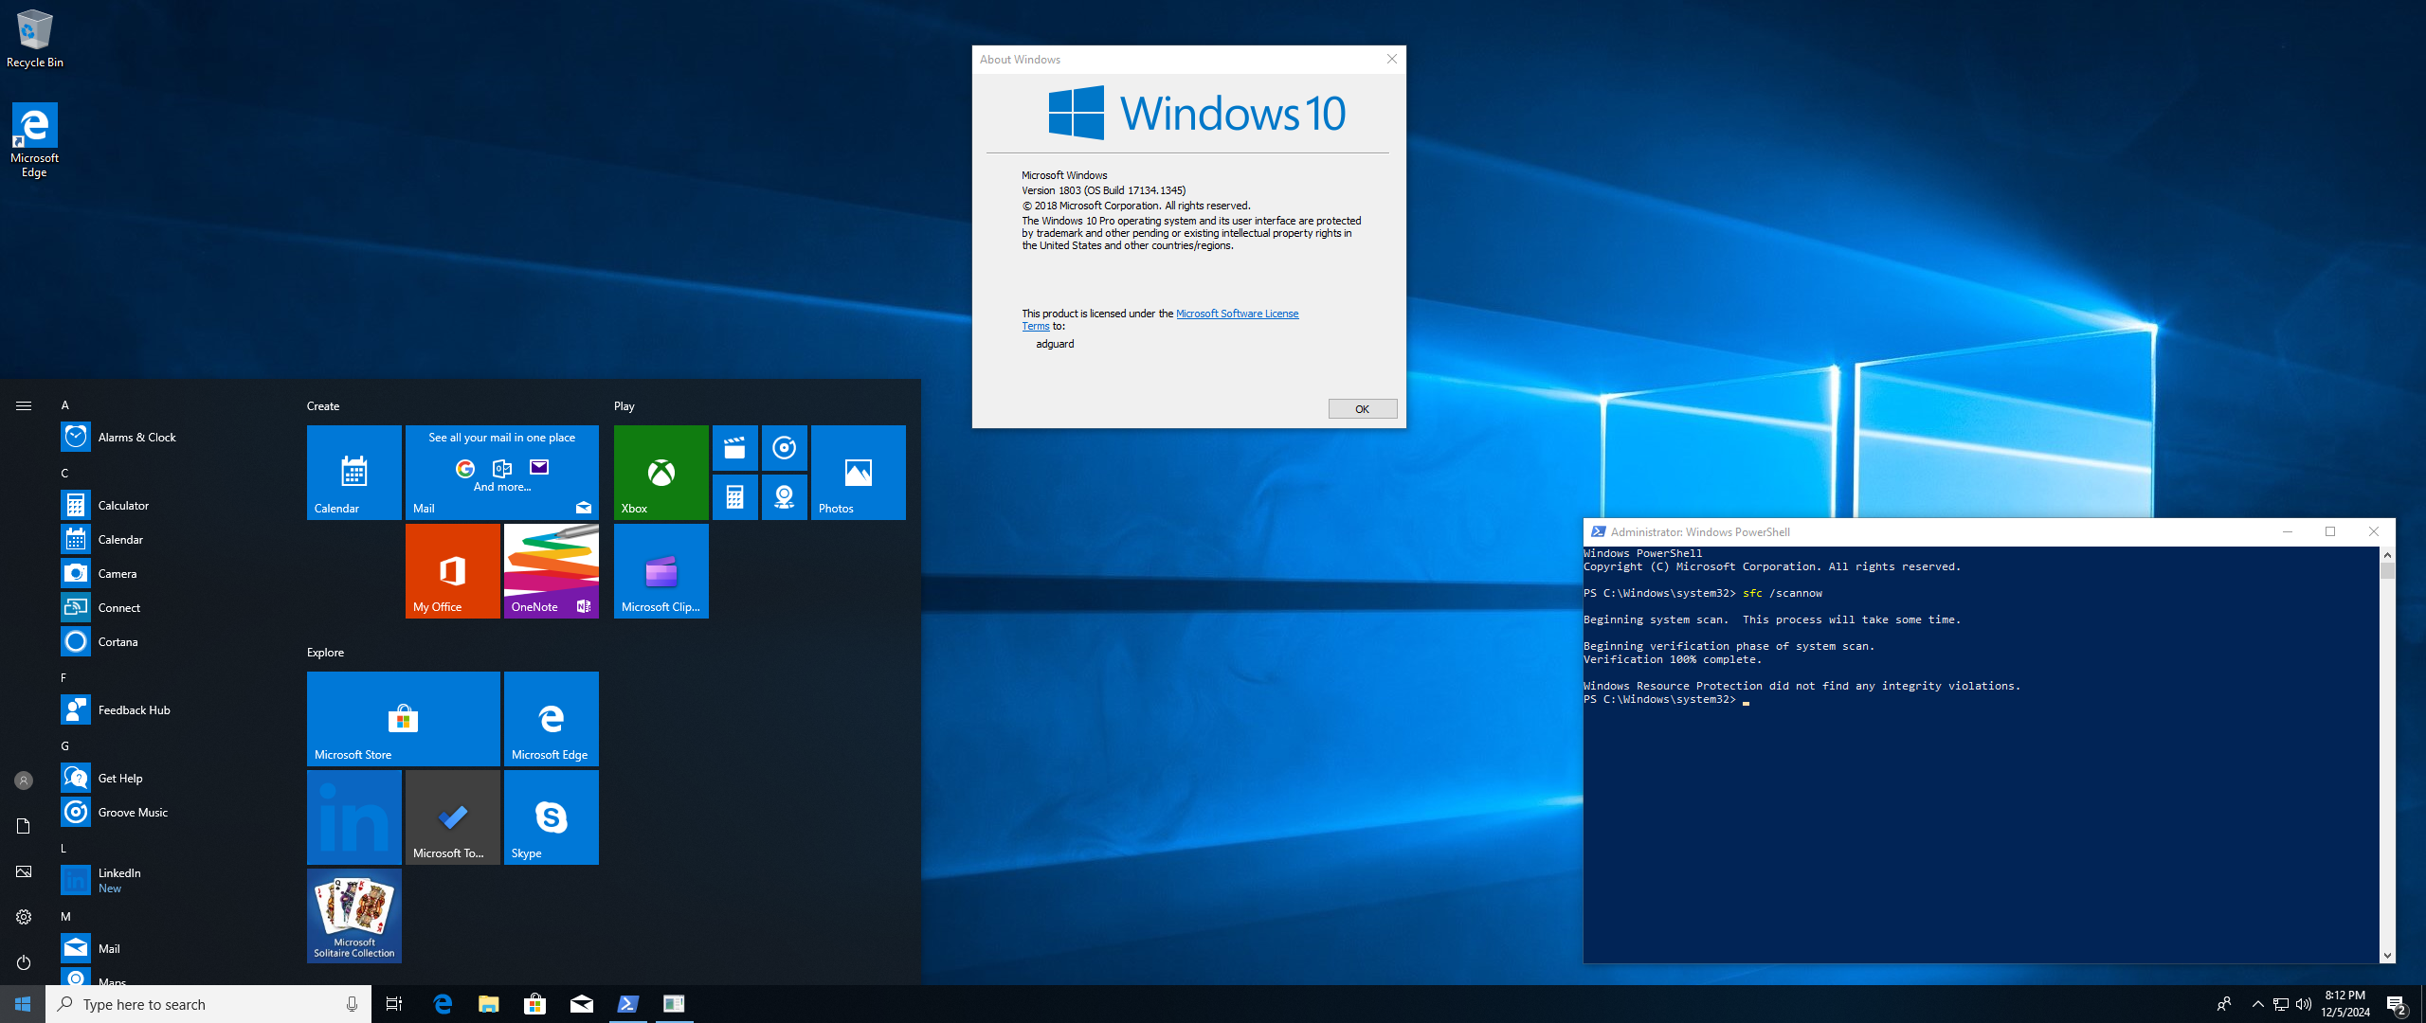Image resolution: width=2426 pixels, height=1023 pixels.
Task: Open Microsoft Solitaire Collection tile
Action: tap(354, 916)
